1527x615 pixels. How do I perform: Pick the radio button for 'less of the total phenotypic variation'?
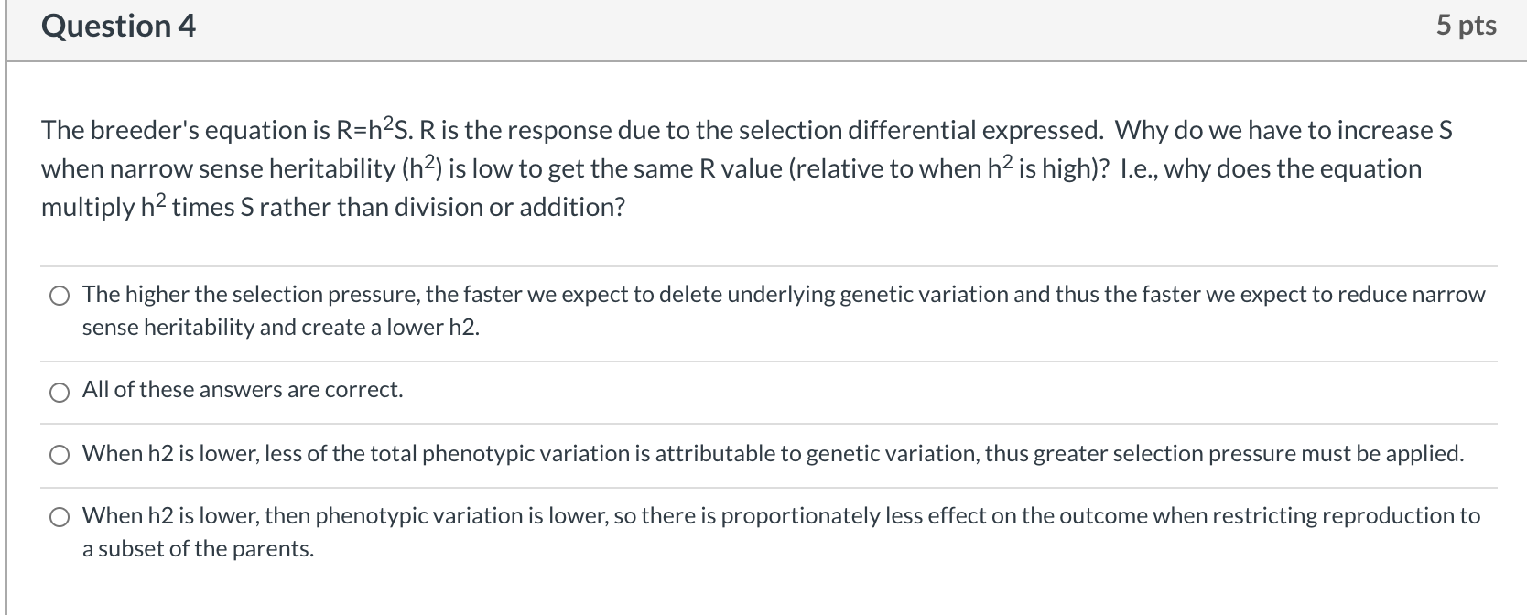pyautogui.click(x=60, y=455)
